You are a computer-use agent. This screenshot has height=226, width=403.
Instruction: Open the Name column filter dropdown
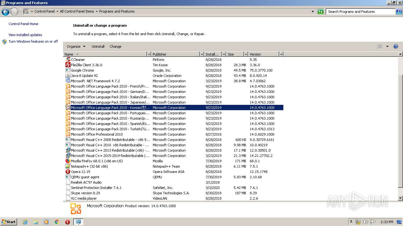[149, 54]
